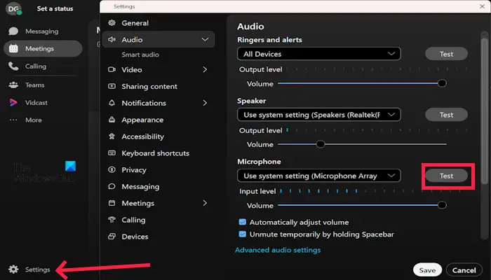Open the Speaker device dropdown
This screenshot has height=280, width=491.
319,115
